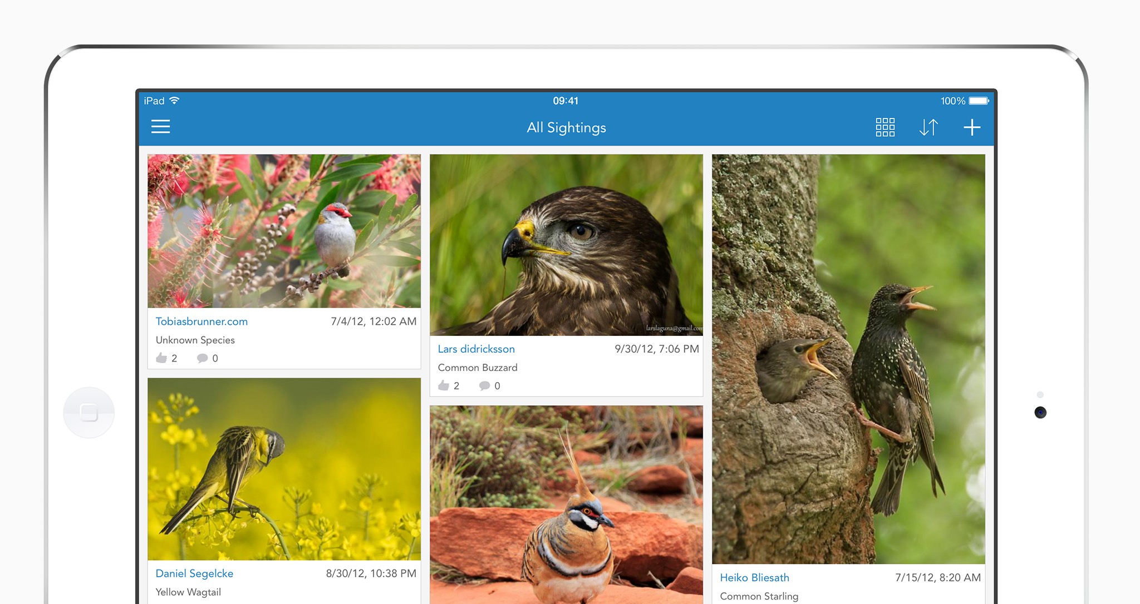The height and width of the screenshot is (604, 1140).
Task: Tap the Wi-Fi status indicator
Action: pos(174,101)
